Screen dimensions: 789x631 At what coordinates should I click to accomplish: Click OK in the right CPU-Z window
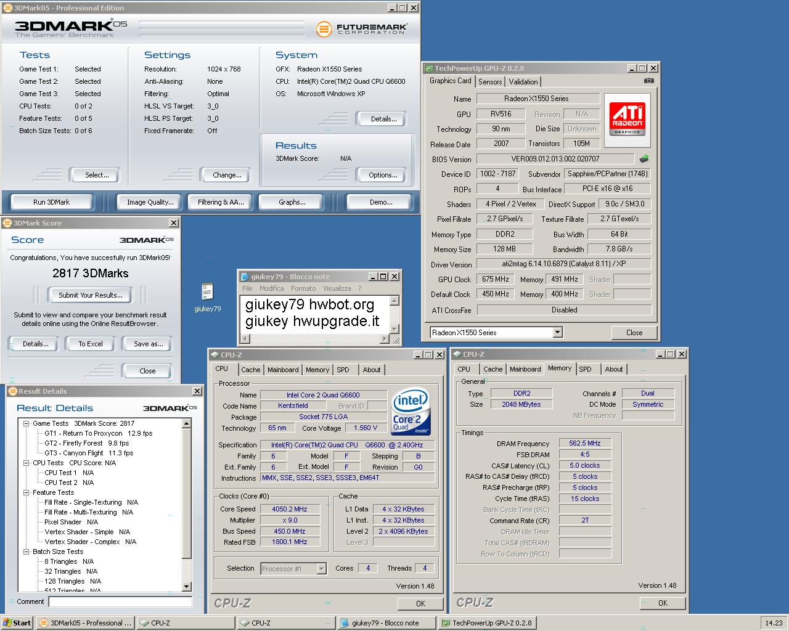pos(663,603)
